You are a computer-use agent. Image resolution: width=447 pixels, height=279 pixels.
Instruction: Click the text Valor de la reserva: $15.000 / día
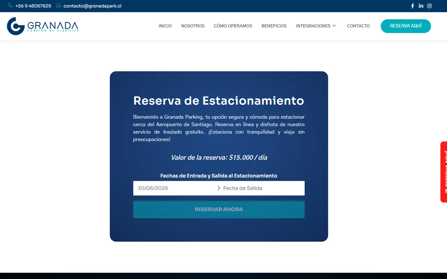(x=219, y=158)
